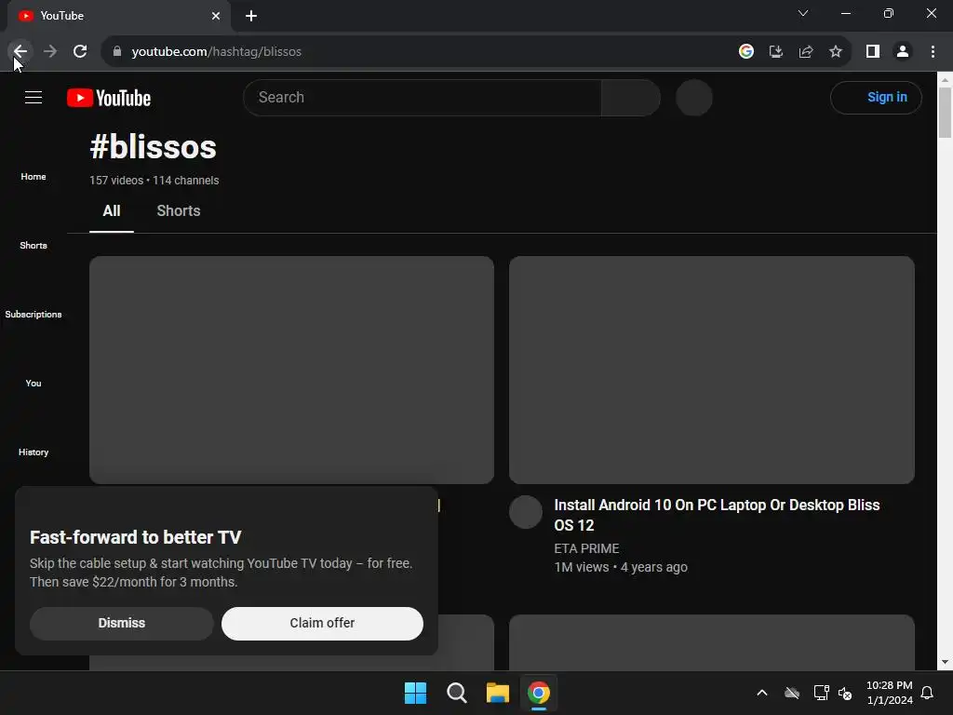Click the search submit button
Image resolution: width=953 pixels, height=715 pixels.
coord(631,97)
